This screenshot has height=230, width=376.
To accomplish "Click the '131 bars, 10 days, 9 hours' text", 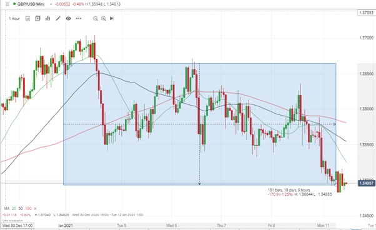I will point(289,190).
